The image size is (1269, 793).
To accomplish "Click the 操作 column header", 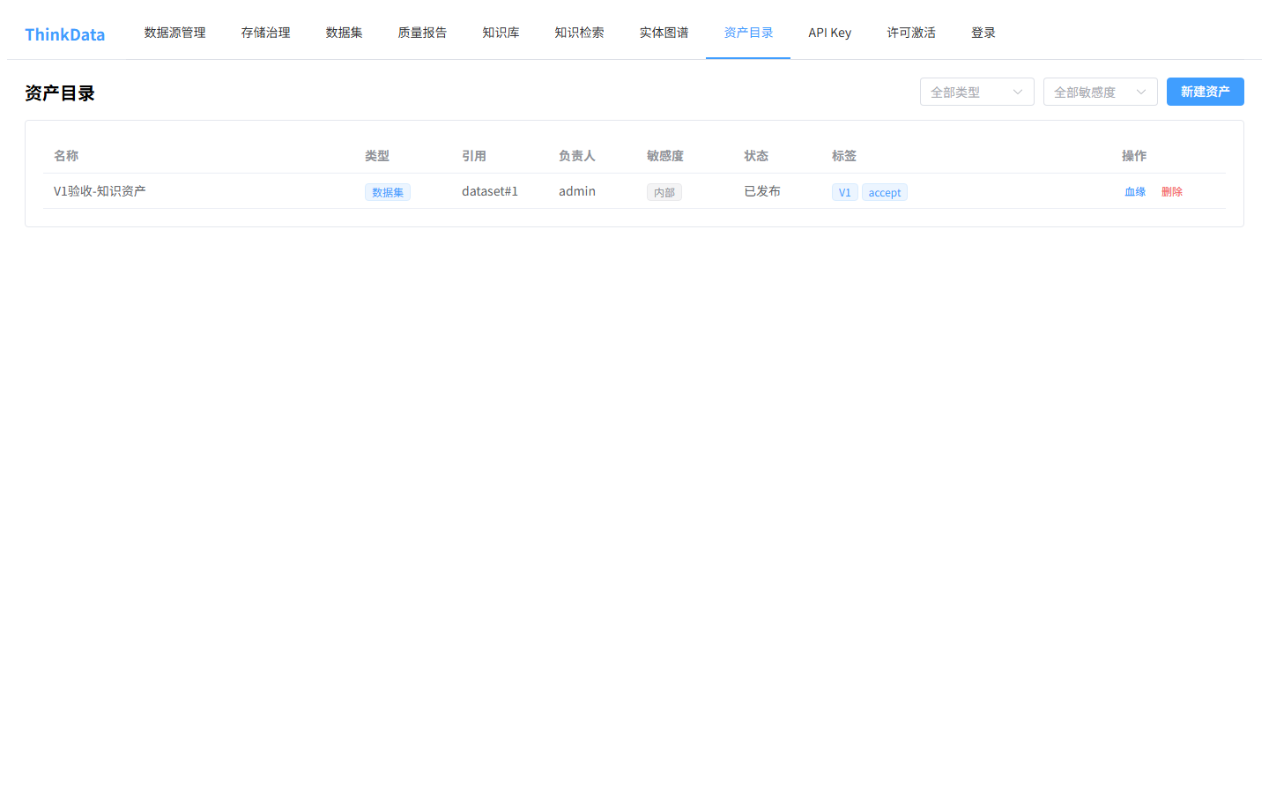I will coord(1134,156).
